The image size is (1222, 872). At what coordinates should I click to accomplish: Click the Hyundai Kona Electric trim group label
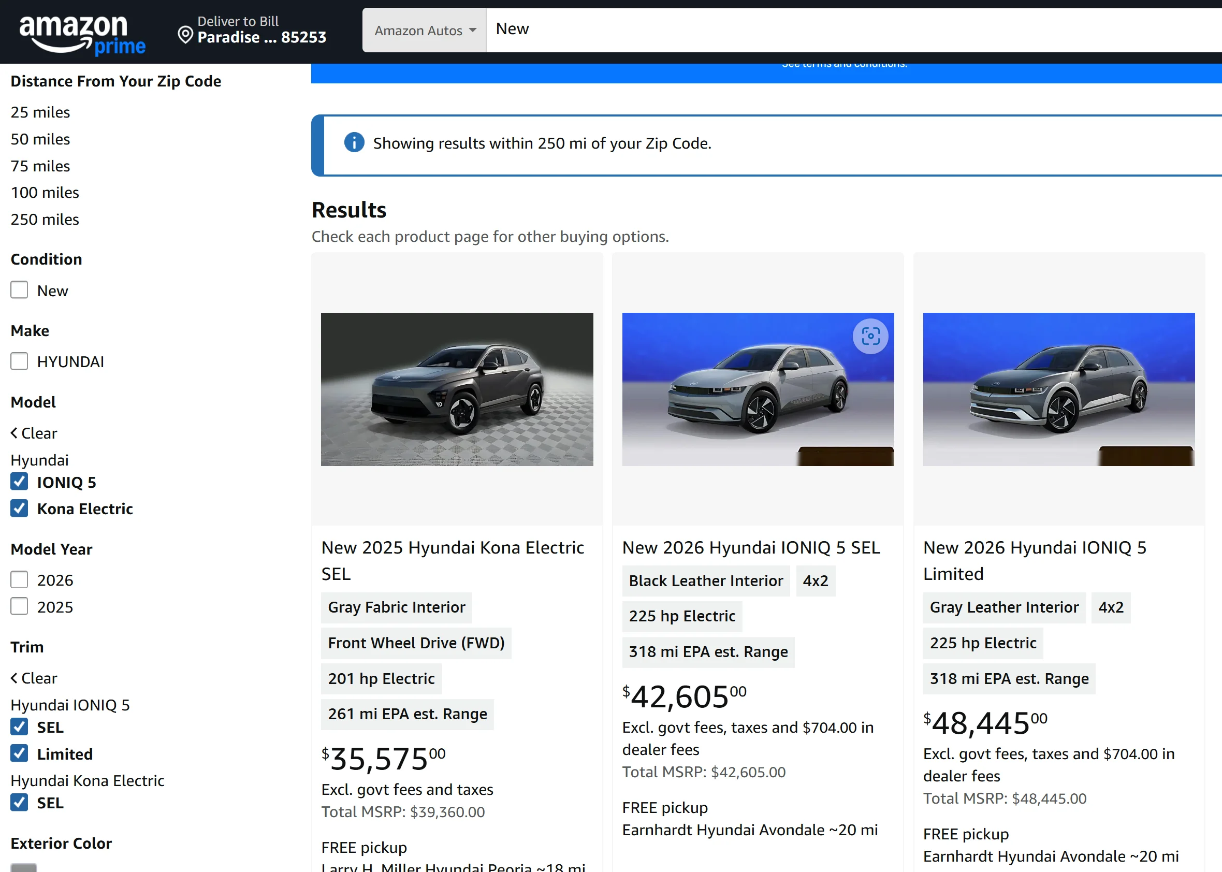pyautogui.click(x=88, y=780)
